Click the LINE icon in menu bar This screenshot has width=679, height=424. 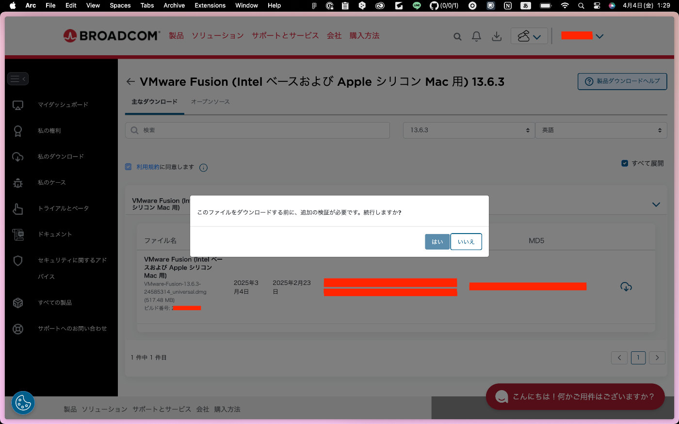(x=417, y=6)
